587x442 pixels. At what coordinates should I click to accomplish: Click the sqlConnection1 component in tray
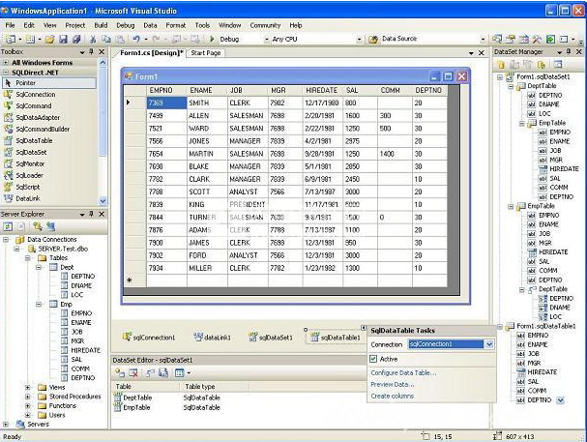pyautogui.click(x=149, y=338)
